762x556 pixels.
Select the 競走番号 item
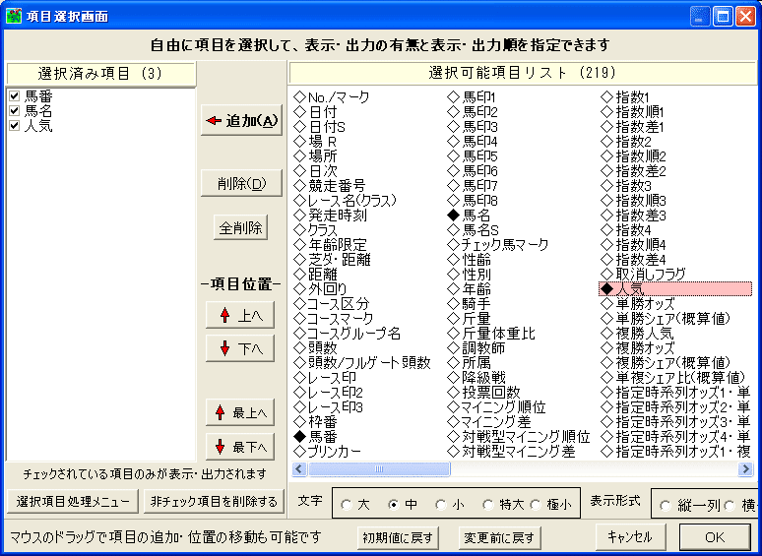coord(330,185)
